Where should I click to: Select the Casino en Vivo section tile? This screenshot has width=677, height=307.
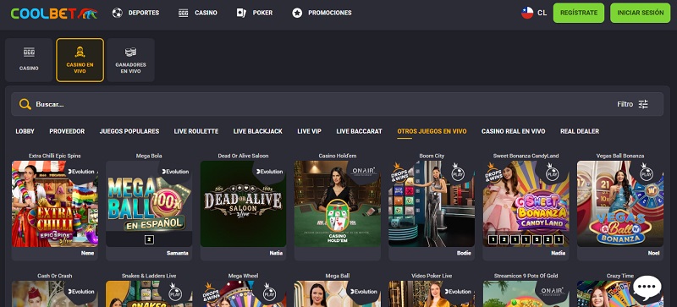point(80,60)
